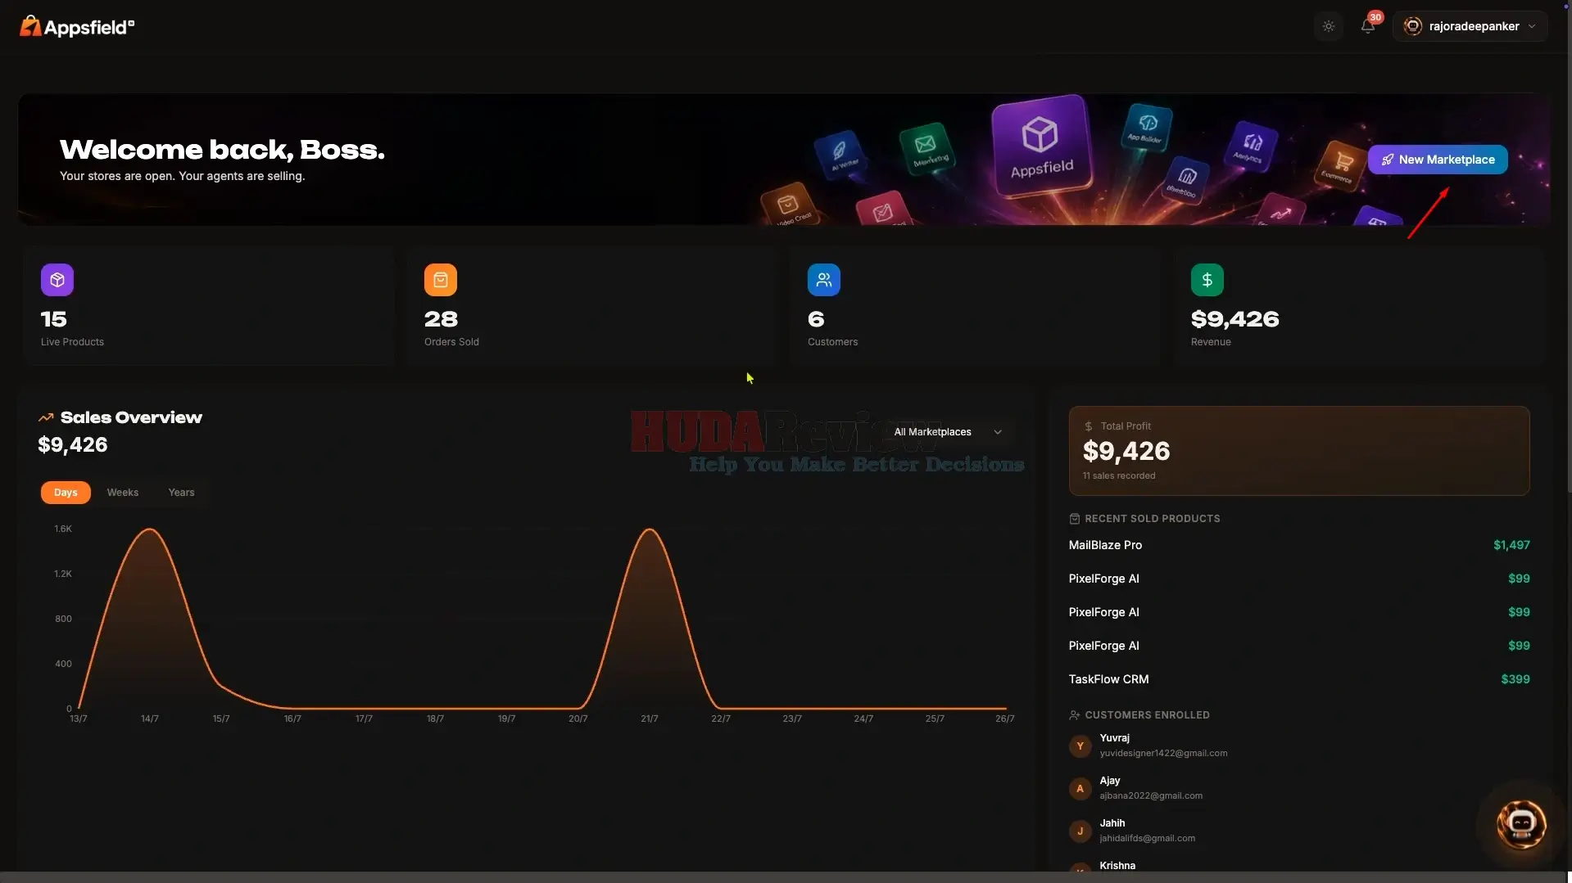
Task: Click the $1,497 amount
Action: coord(1511,545)
